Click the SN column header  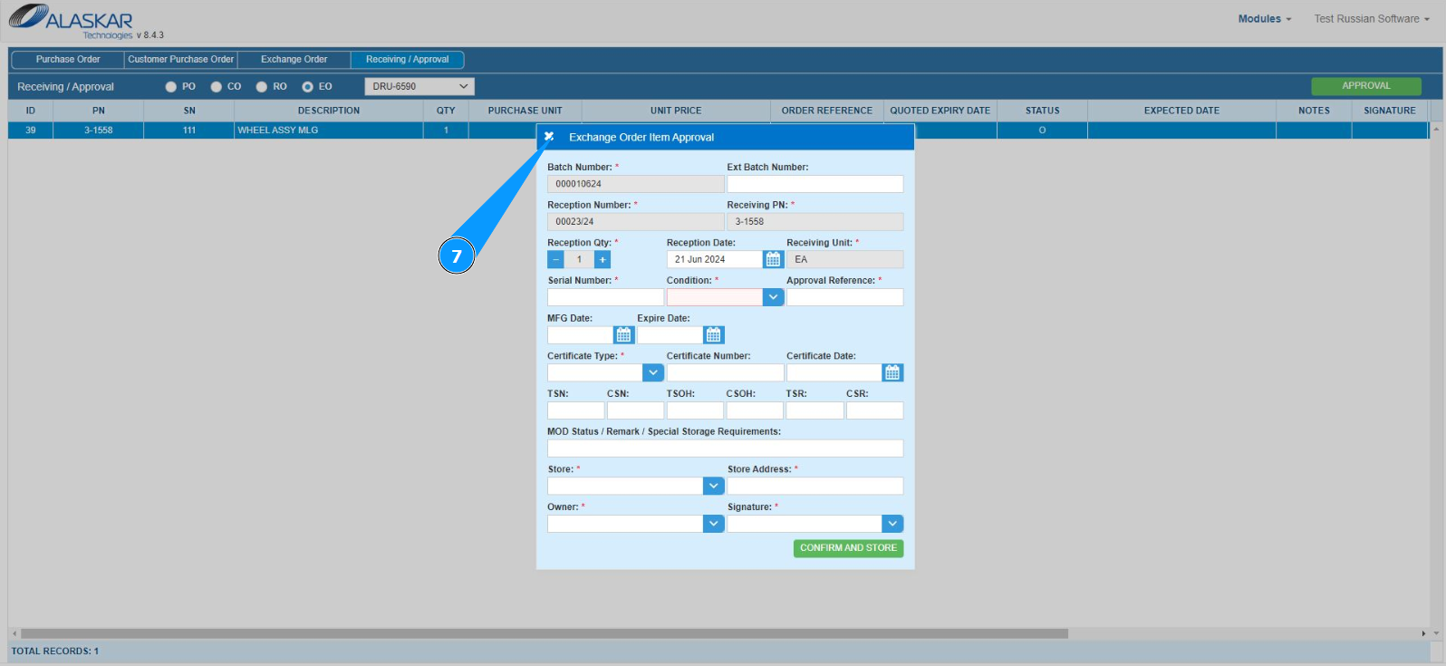tap(189, 111)
